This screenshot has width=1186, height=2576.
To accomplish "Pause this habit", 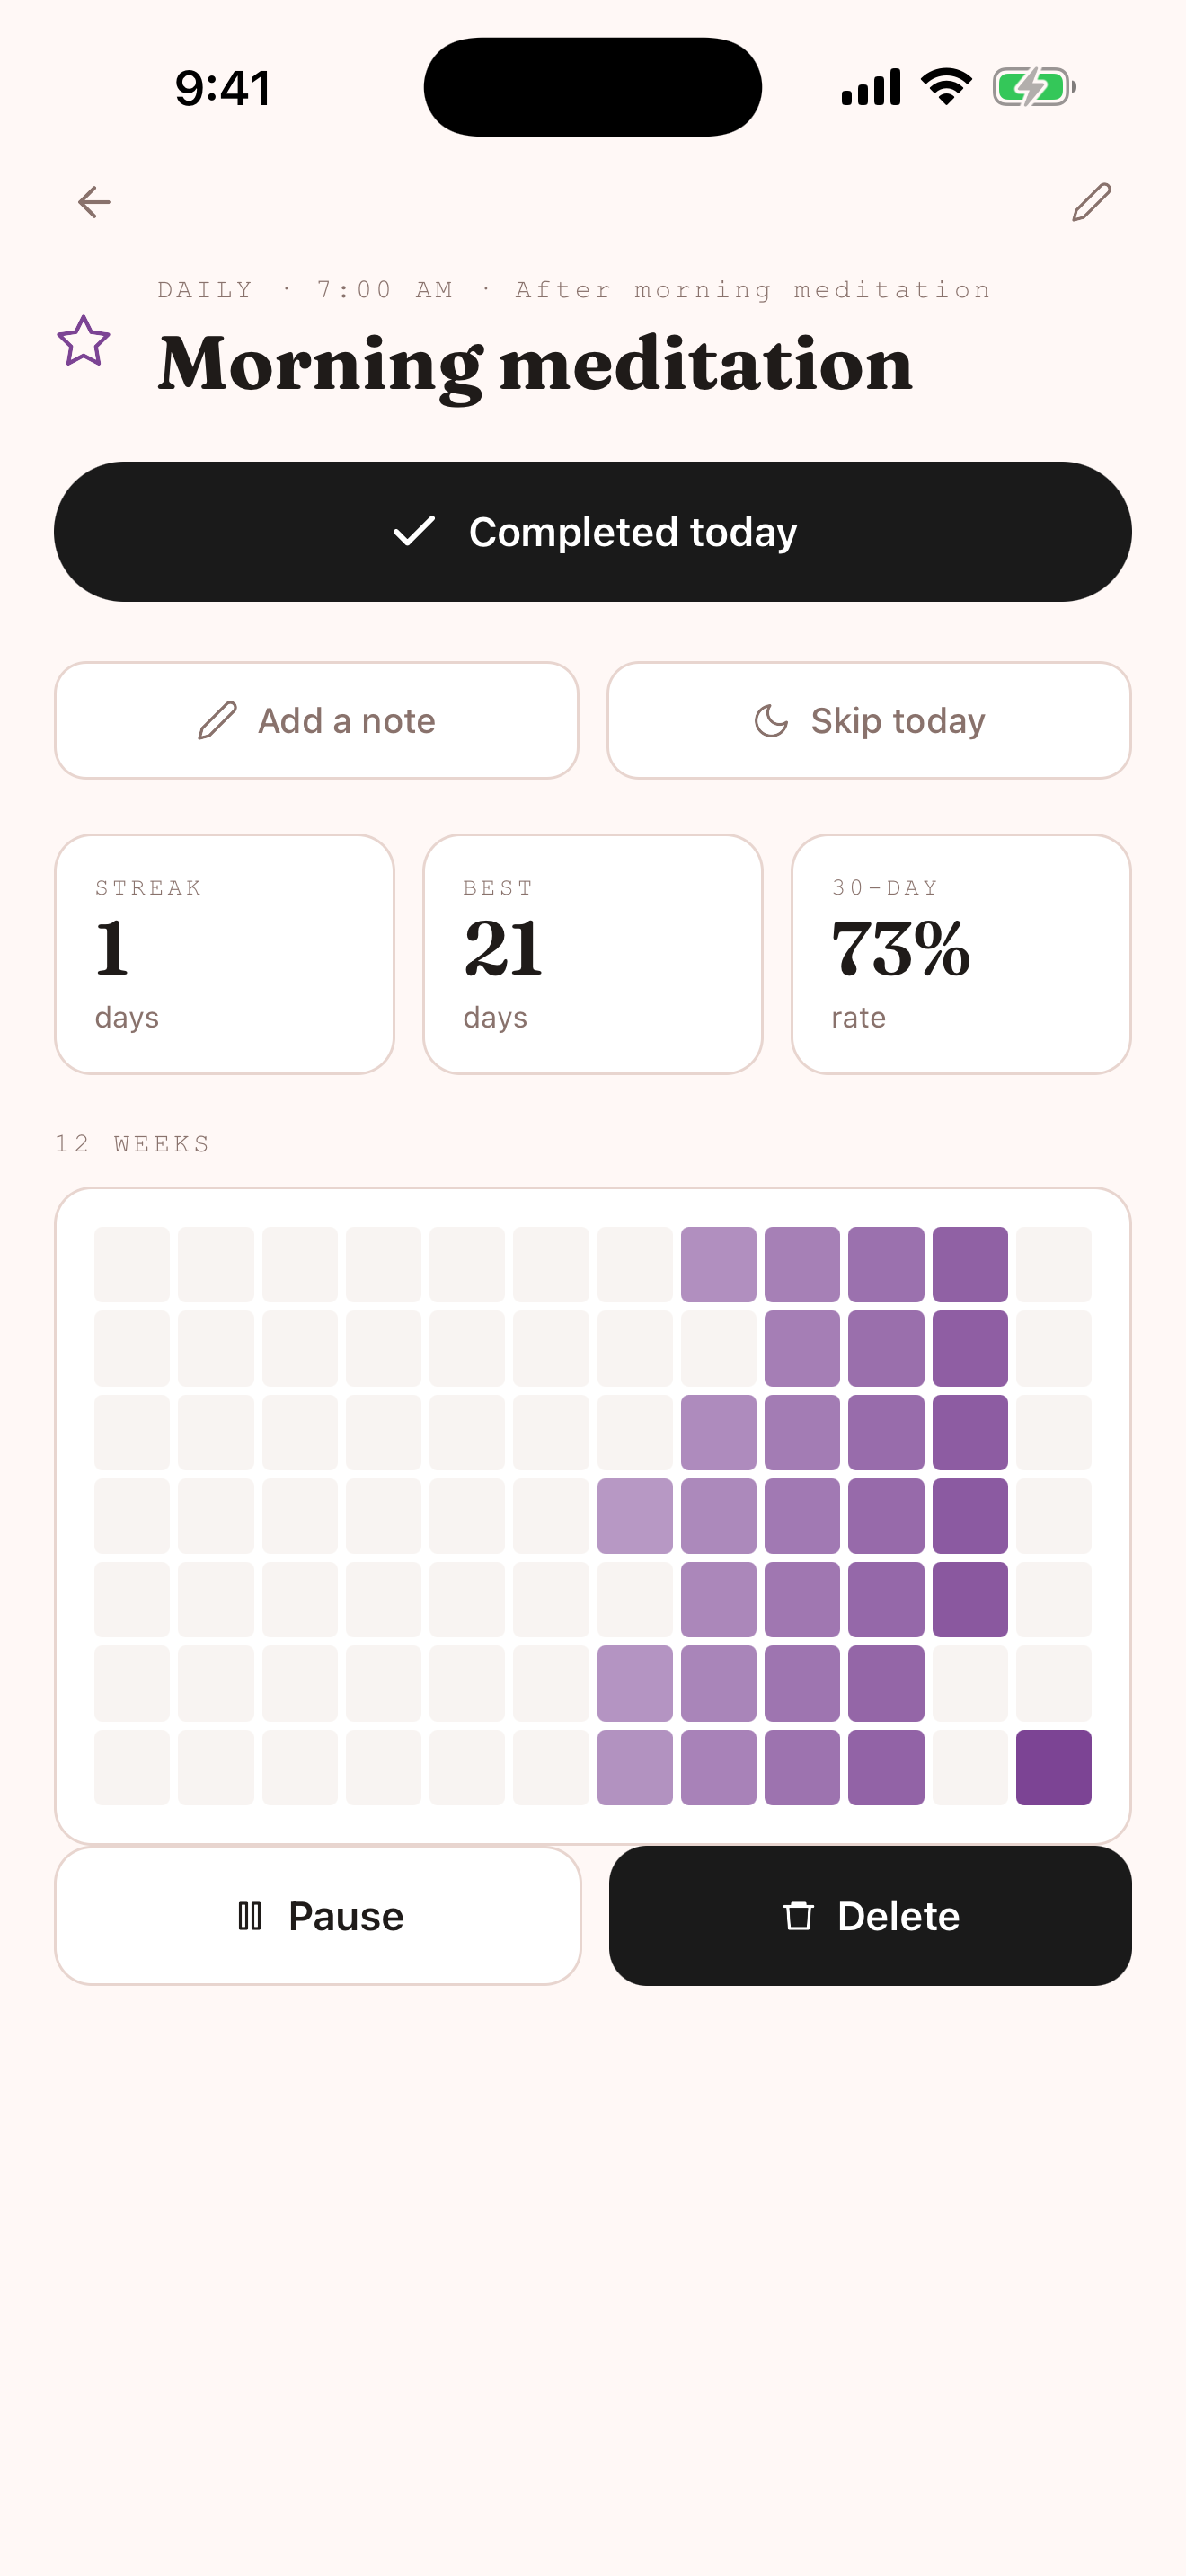I will (318, 1916).
